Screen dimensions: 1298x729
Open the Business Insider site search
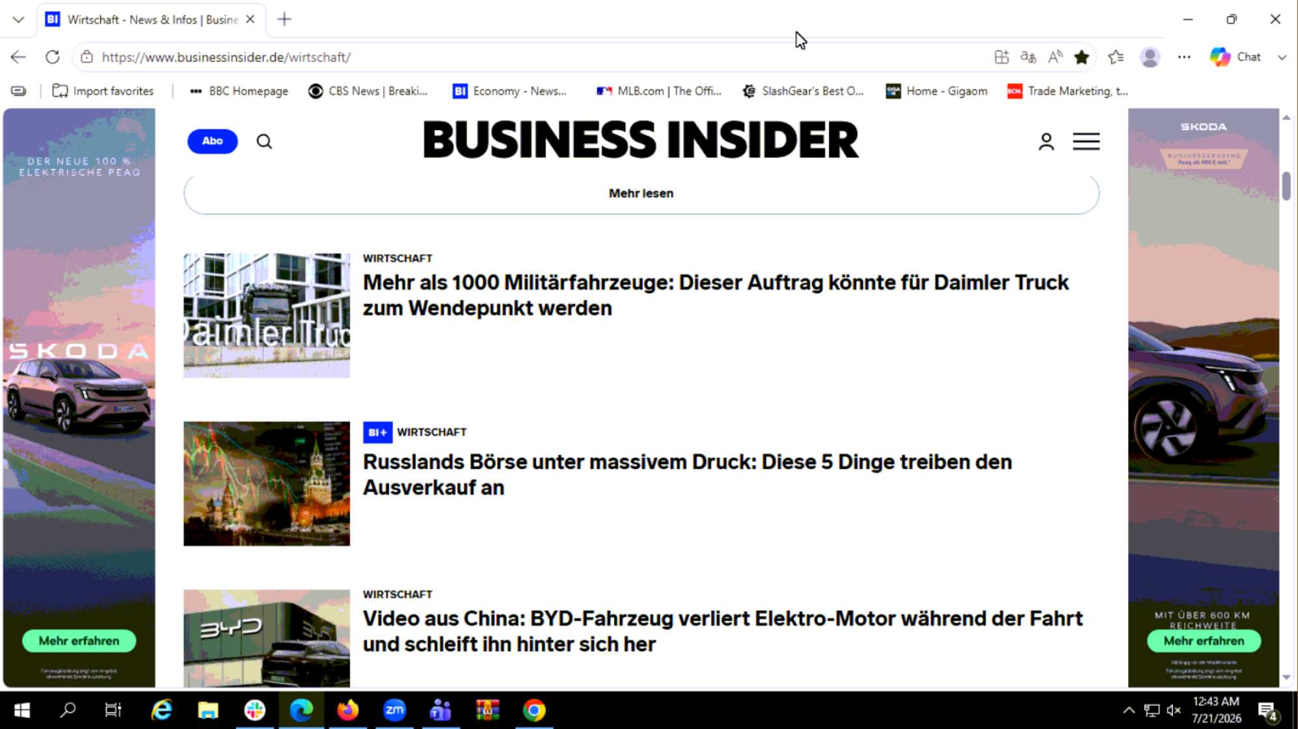264,141
